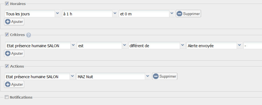Click the plus icon under Horaires
The image size is (262, 105).
coord(8,22)
